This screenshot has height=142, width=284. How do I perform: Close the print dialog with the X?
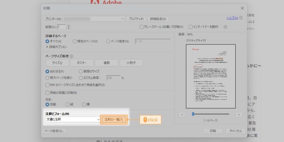pos(242,8)
